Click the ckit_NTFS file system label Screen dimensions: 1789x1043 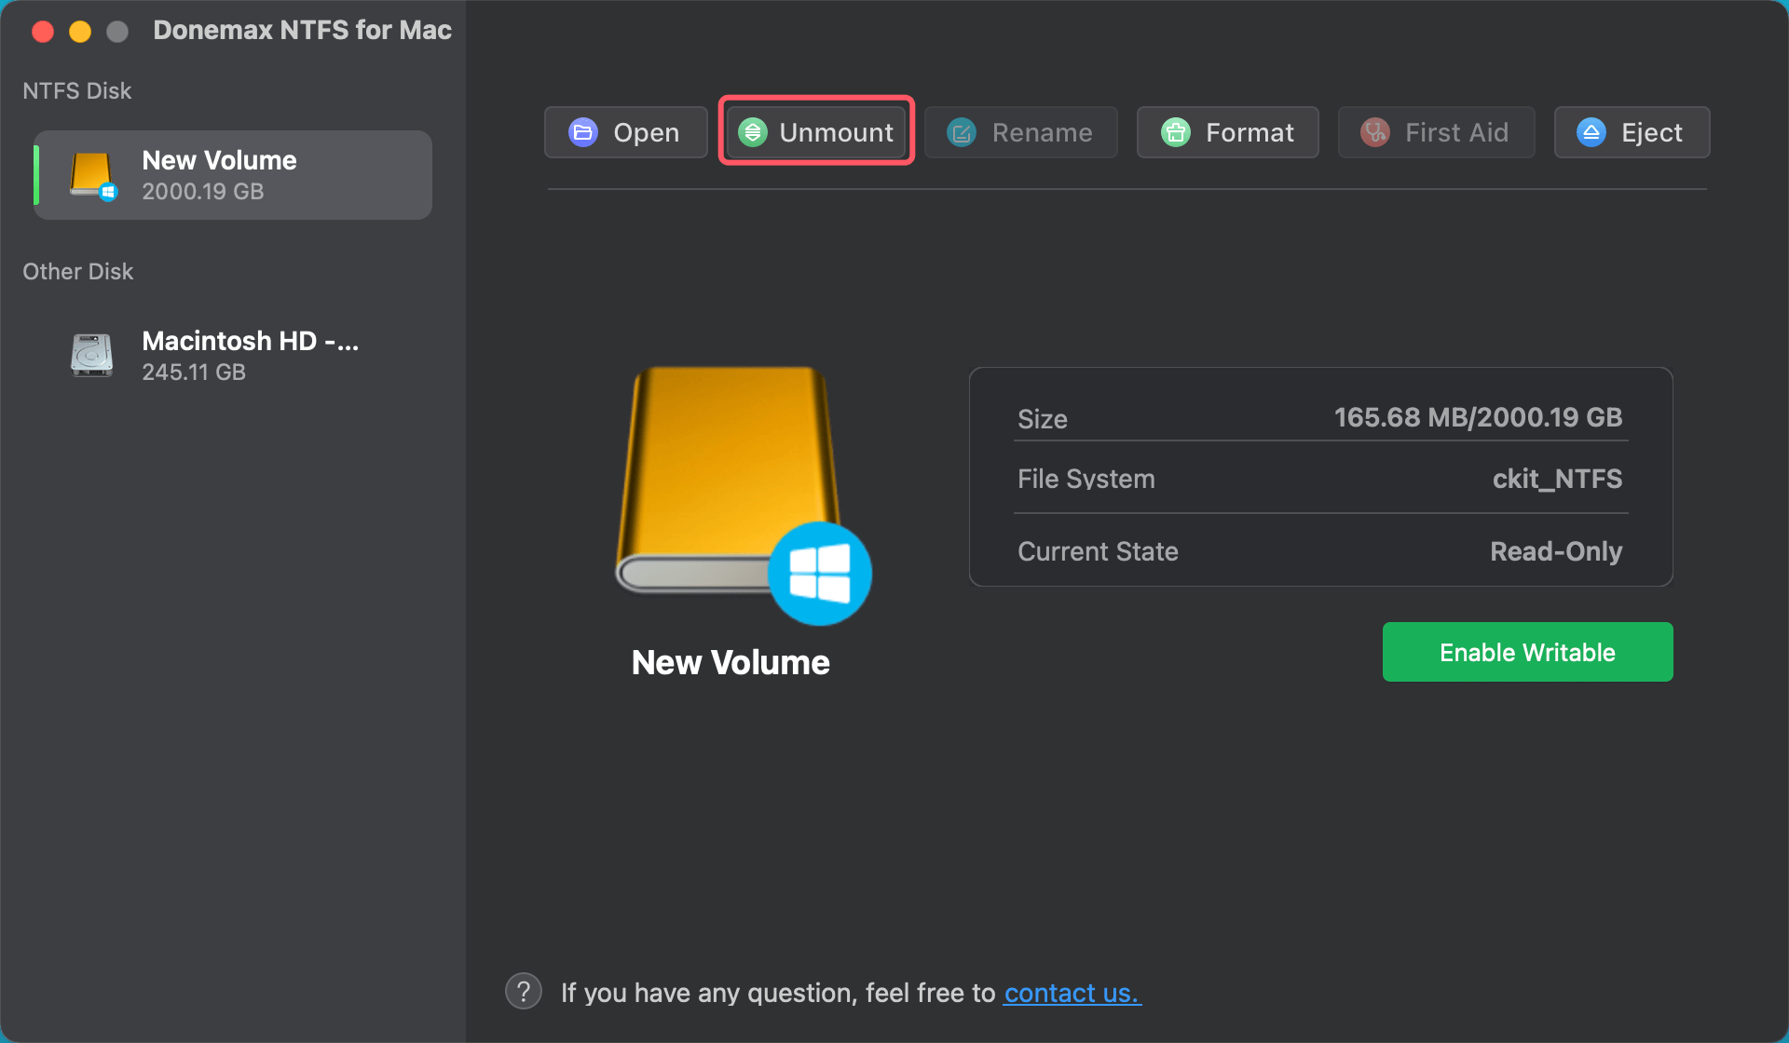[x=1557, y=479]
